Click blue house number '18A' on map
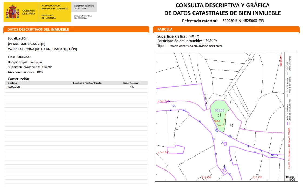This screenshot has width=303, height=187. (x=174, y=106)
